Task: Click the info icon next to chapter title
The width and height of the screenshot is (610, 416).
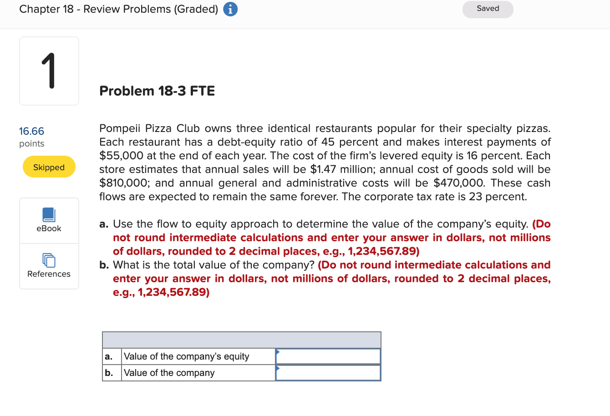Action: pyautogui.click(x=230, y=9)
